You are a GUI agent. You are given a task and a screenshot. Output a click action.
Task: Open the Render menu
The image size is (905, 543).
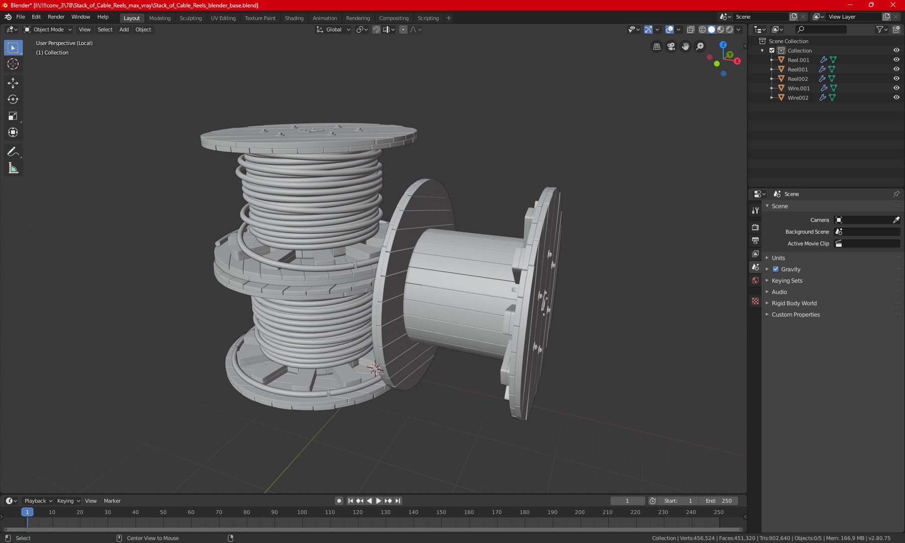click(56, 17)
